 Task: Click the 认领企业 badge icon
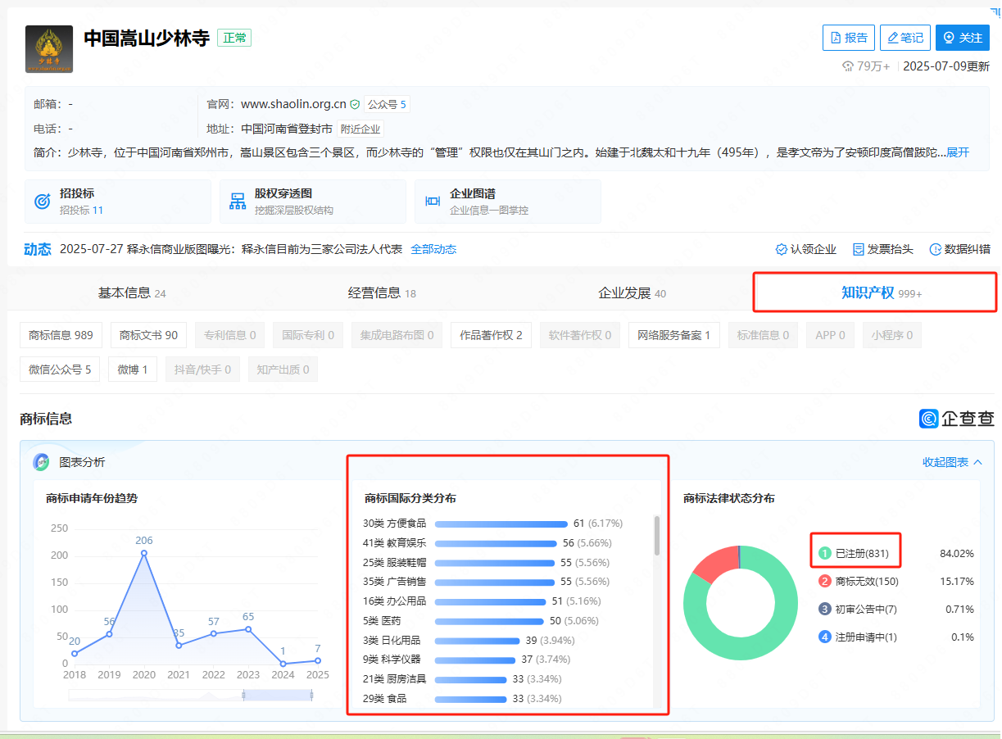pos(781,249)
